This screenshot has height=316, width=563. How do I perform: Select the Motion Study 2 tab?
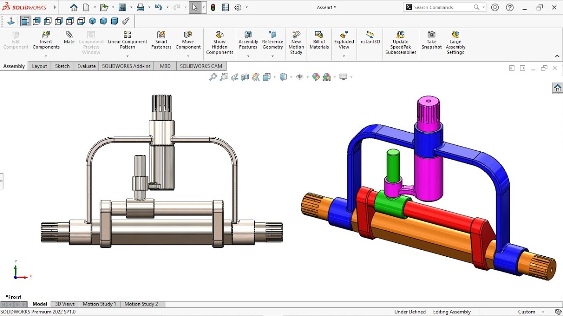[x=141, y=304]
